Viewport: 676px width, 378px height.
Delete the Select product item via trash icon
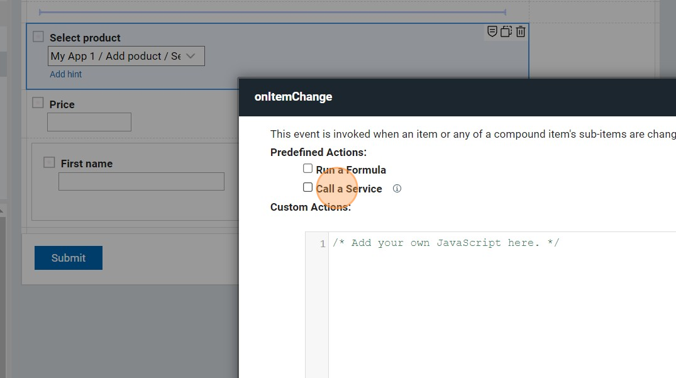tap(521, 31)
